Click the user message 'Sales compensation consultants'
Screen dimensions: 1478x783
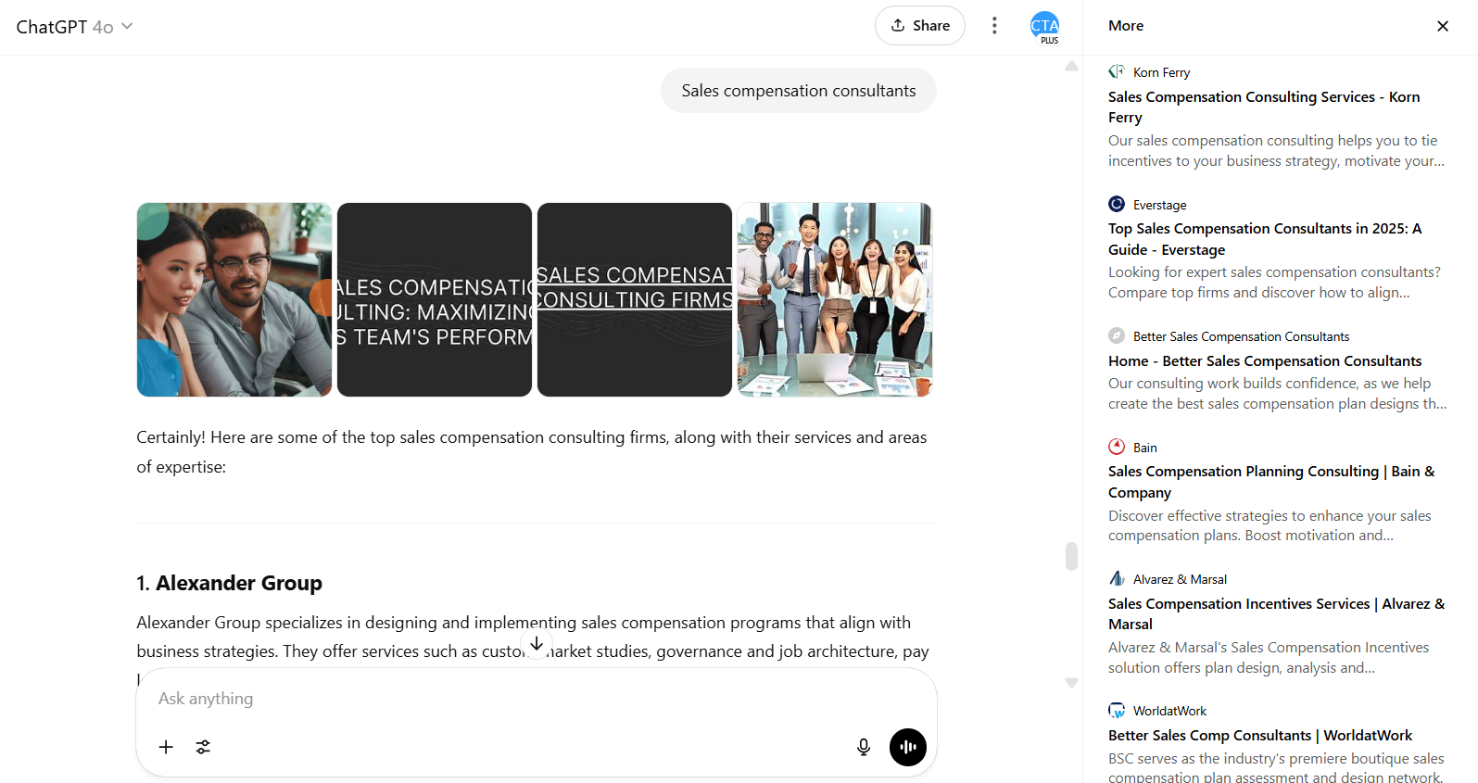coord(799,91)
